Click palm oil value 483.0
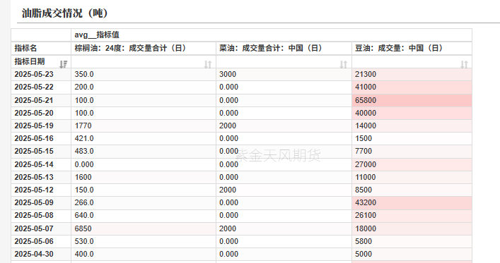This screenshot has height=263, width=500. [x=84, y=152]
